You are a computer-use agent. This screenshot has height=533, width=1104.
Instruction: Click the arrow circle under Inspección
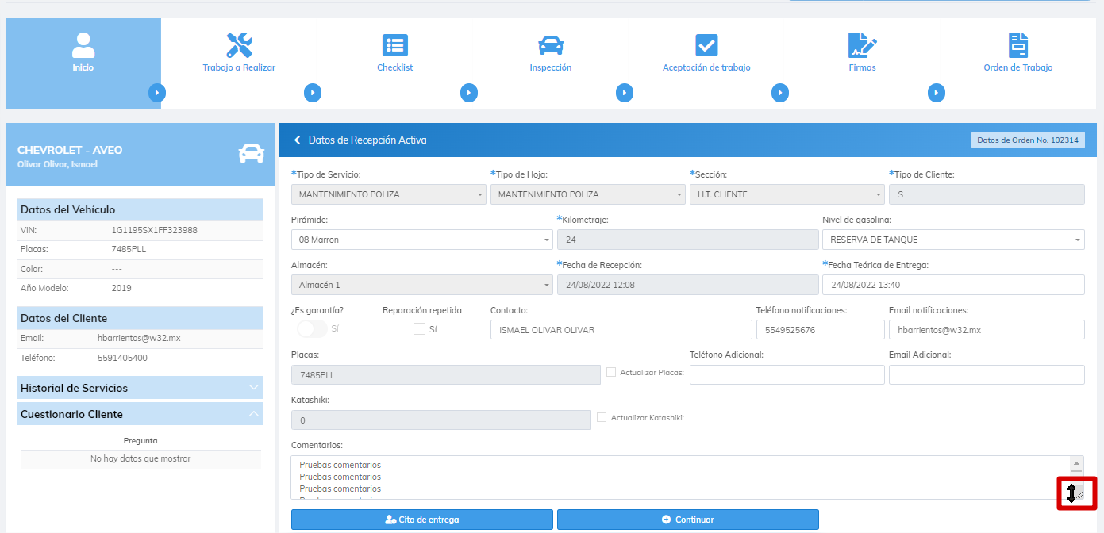625,93
